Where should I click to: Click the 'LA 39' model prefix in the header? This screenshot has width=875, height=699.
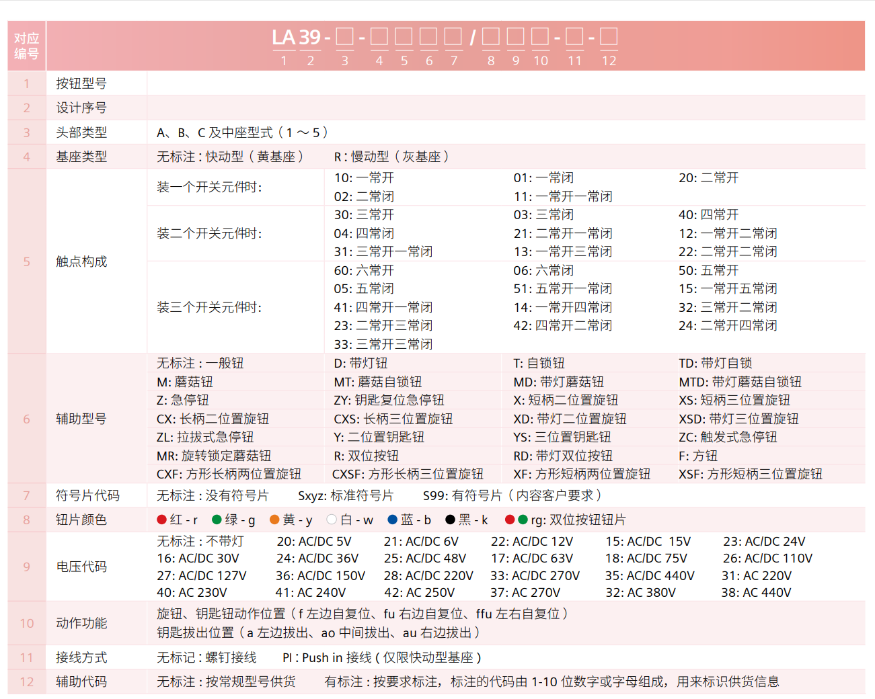pos(297,37)
